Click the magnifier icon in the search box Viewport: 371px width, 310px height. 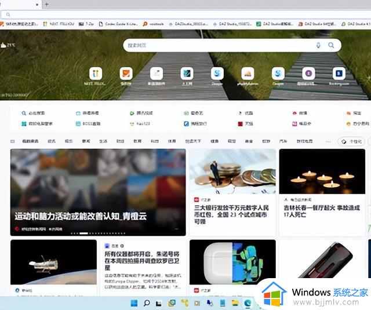tap(331, 45)
